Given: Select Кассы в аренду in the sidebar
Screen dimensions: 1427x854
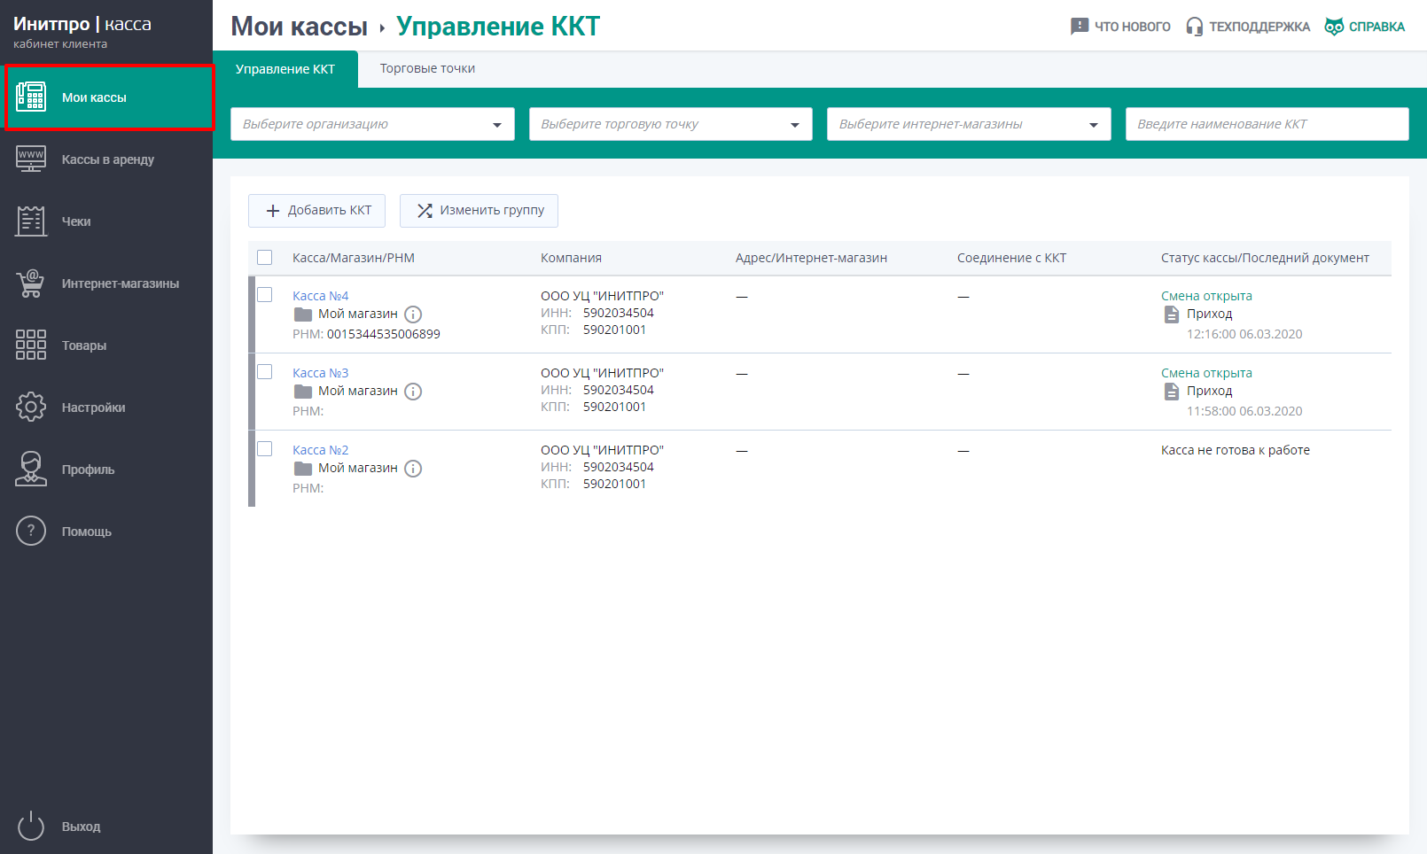Looking at the screenshot, I should click(x=106, y=159).
